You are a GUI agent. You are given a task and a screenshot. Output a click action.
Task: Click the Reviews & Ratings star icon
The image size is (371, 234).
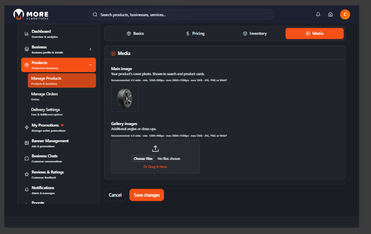[x=27, y=173]
